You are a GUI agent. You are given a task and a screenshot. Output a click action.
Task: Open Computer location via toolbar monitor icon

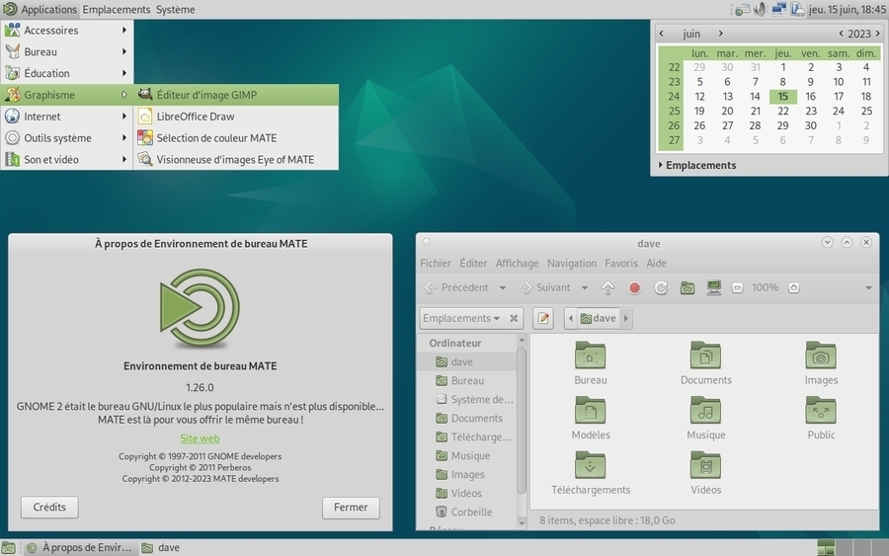pyautogui.click(x=714, y=288)
